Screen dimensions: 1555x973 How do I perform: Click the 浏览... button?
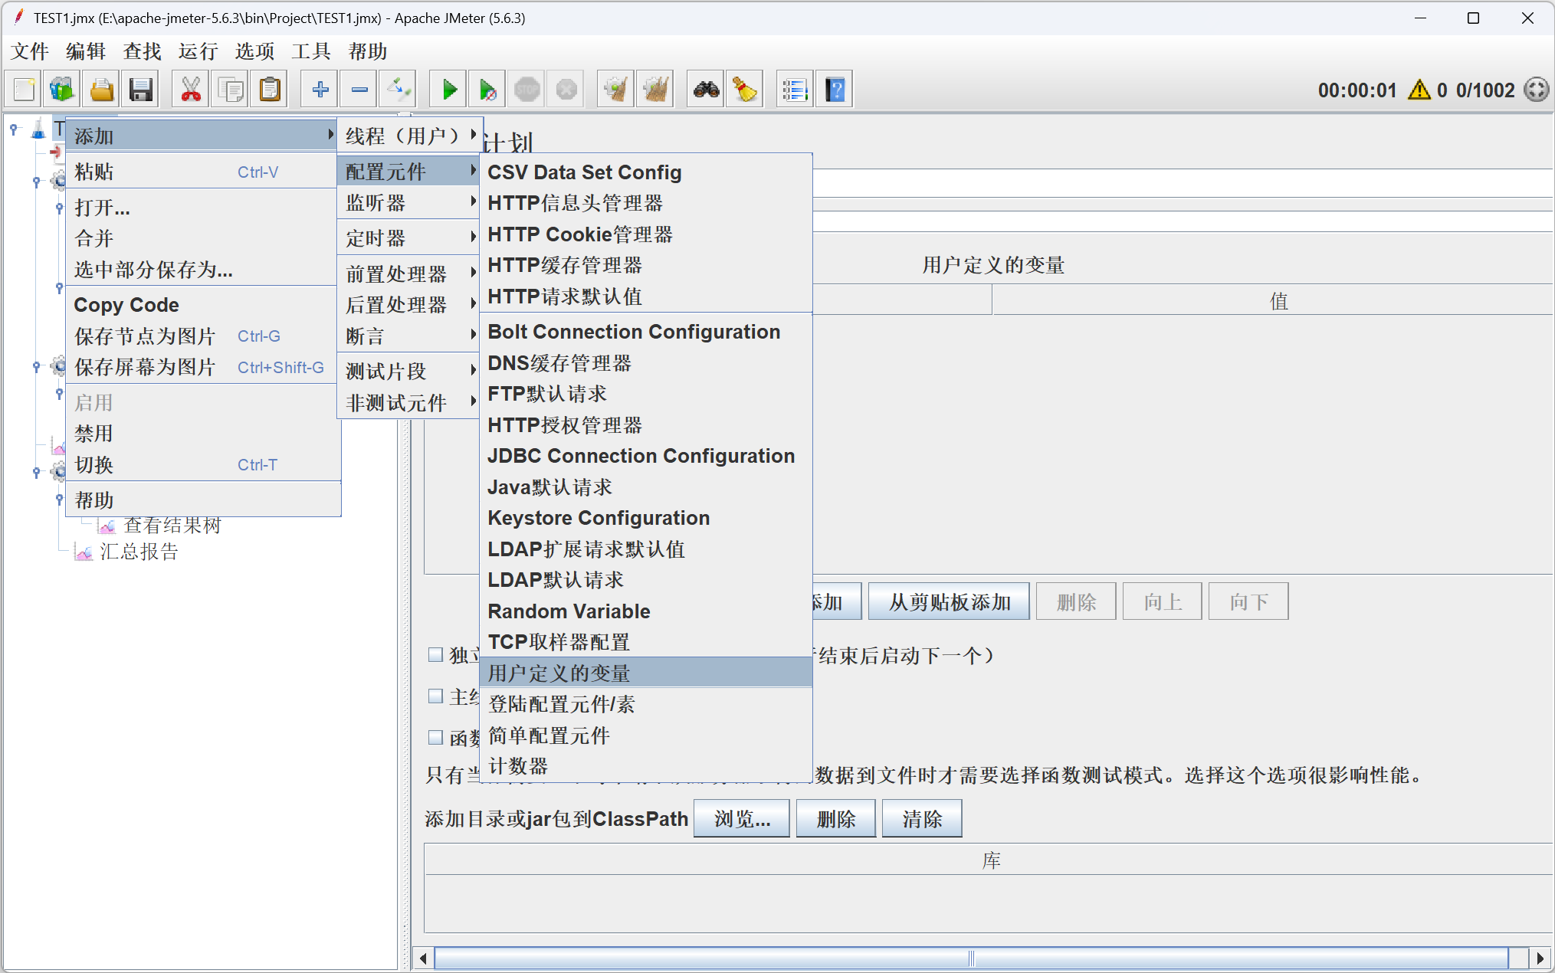[741, 818]
